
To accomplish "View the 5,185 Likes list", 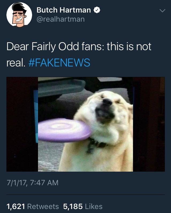I will (x=83, y=206).
